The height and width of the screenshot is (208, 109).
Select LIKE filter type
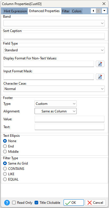[5, 174]
